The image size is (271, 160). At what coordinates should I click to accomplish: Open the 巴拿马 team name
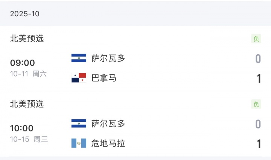tap(104, 78)
